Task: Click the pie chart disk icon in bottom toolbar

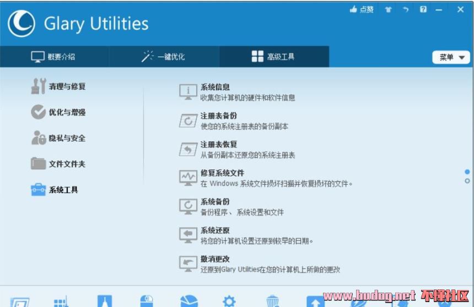Action: (x=189, y=301)
